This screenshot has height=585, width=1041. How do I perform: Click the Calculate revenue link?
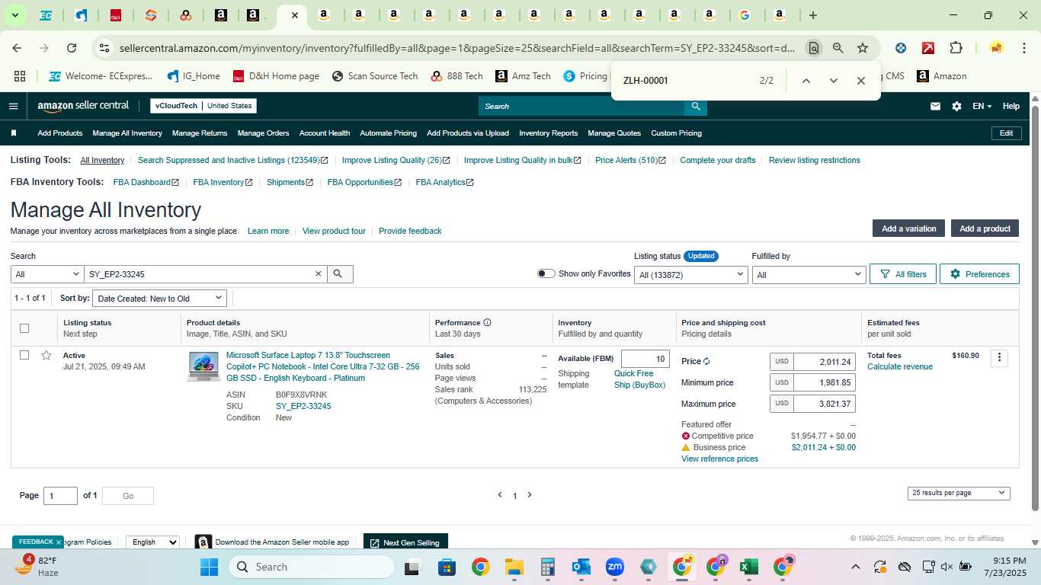(x=900, y=366)
